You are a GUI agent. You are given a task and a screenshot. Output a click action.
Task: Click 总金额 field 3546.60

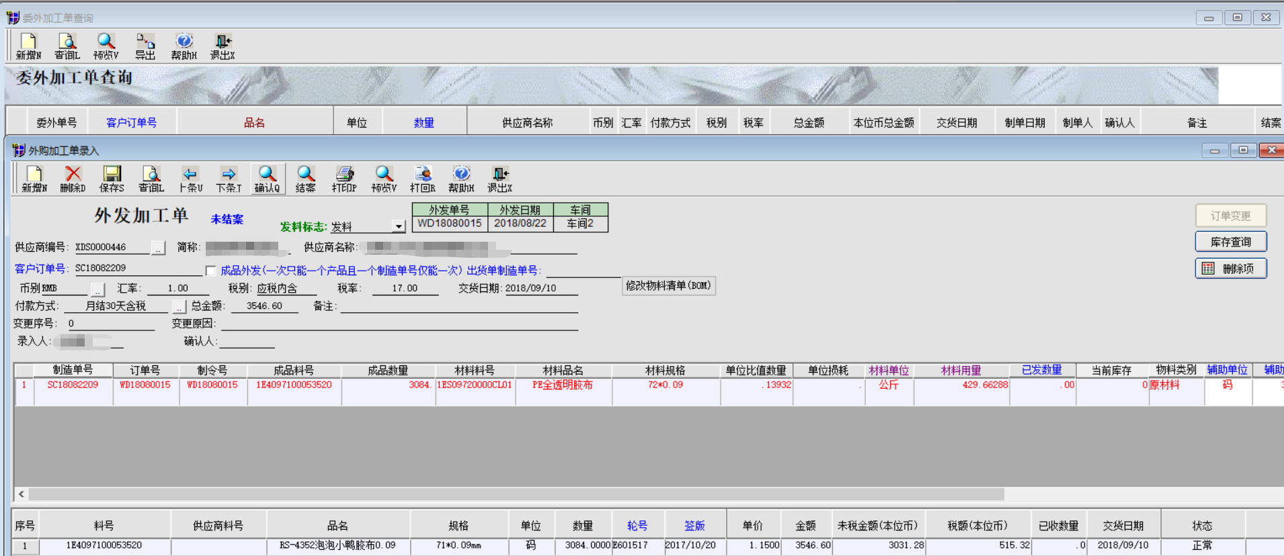point(264,306)
